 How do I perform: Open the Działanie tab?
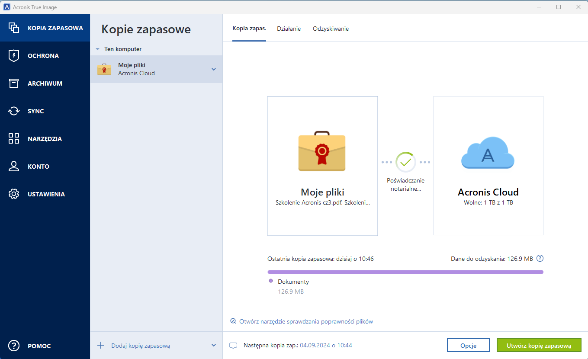pos(289,29)
